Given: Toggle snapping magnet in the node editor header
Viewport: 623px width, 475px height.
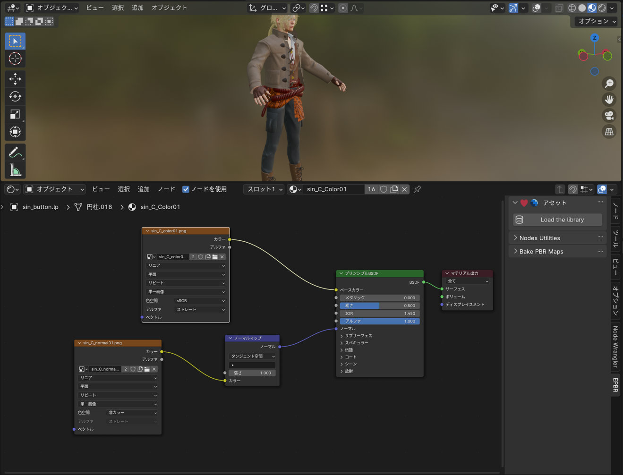Looking at the screenshot, I should click(x=572, y=189).
